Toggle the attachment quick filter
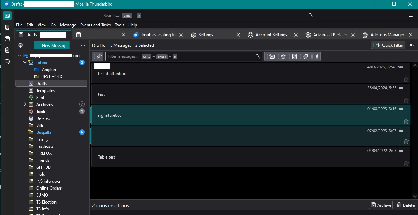 [x=316, y=56]
